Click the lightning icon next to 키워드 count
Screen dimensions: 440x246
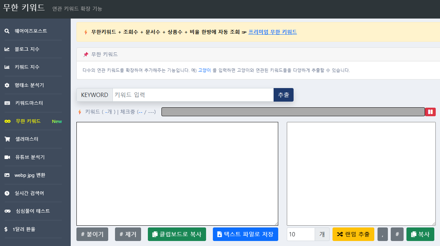pos(80,112)
